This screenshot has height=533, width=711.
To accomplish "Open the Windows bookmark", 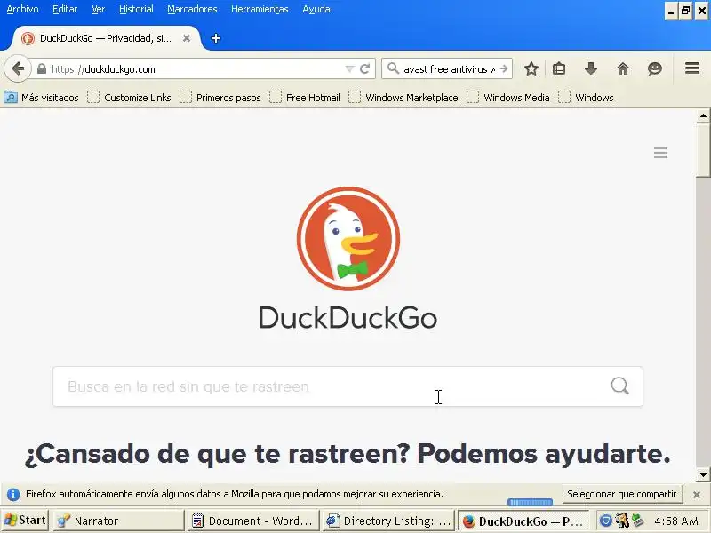I will (x=586, y=98).
